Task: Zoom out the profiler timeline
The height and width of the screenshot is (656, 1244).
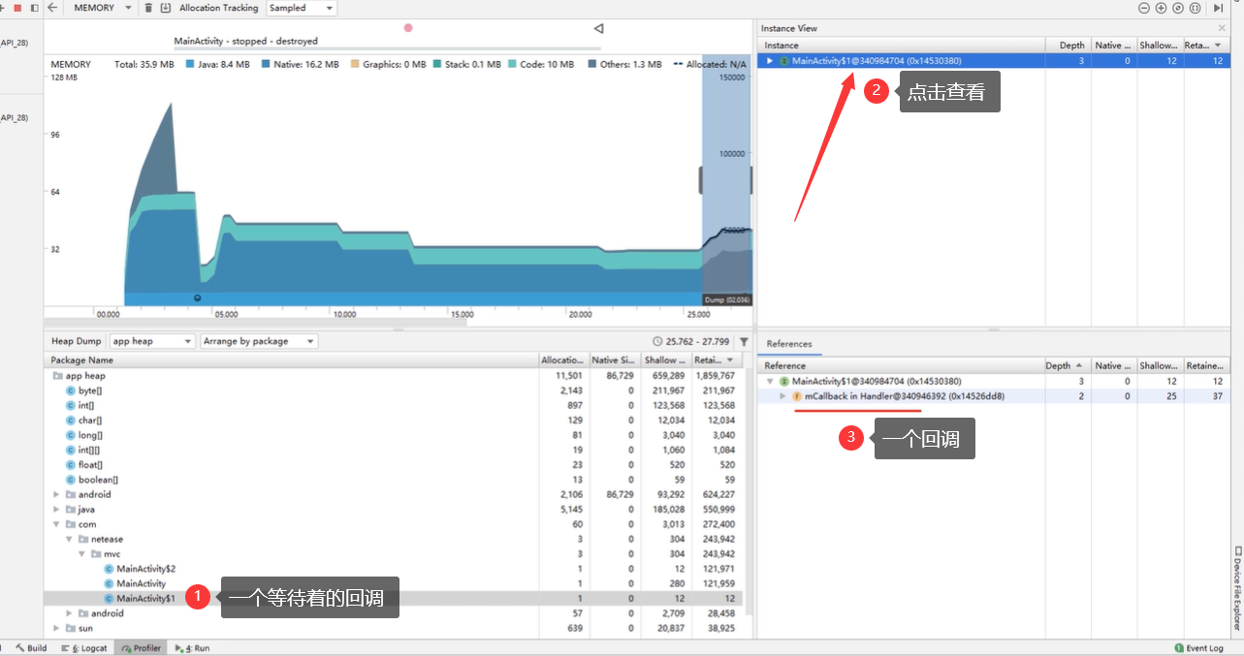Action: pyautogui.click(x=1144, y=8)
